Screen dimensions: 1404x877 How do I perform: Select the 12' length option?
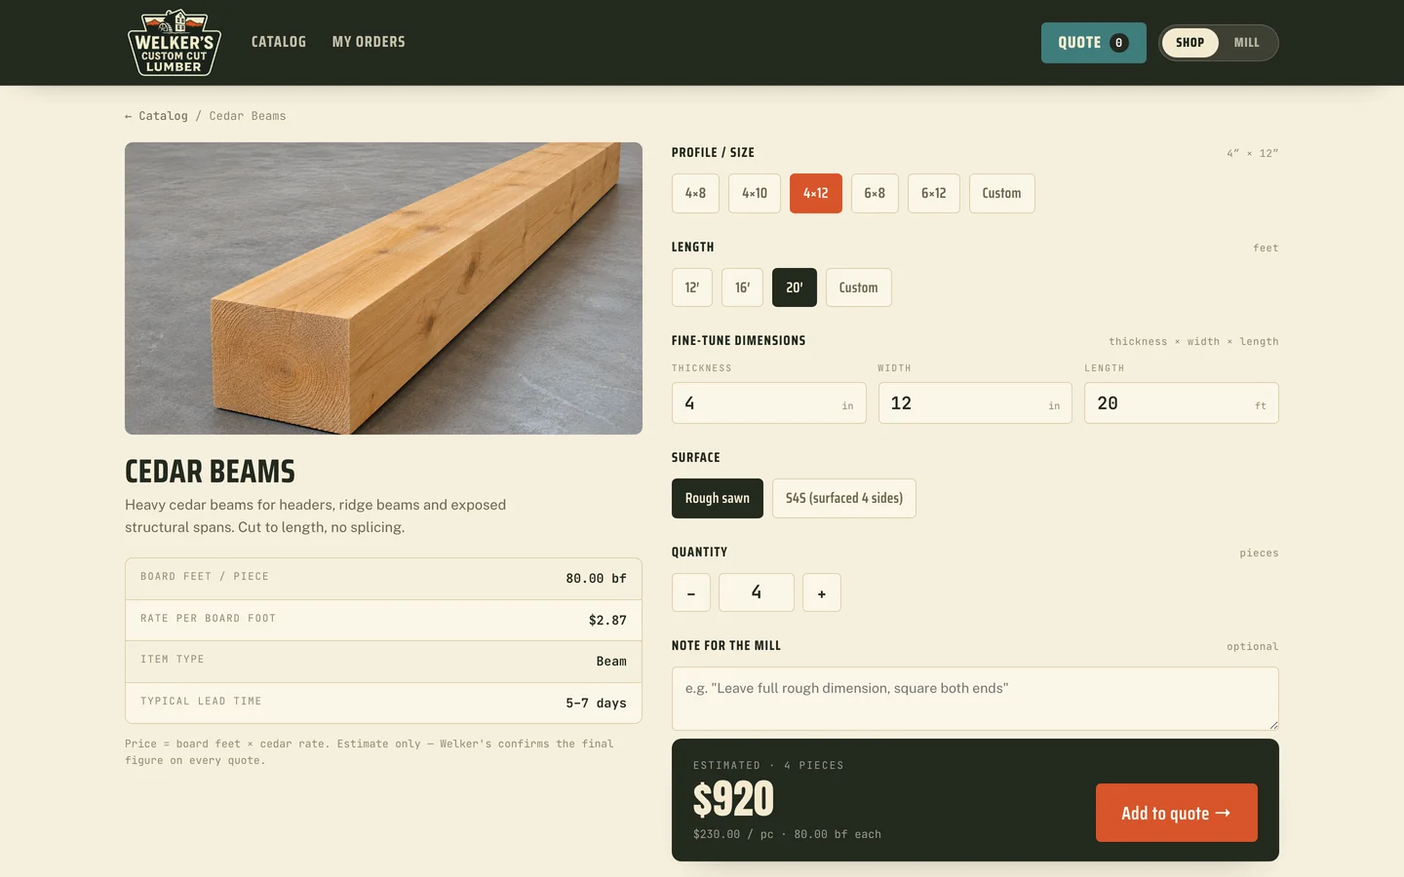(692, 287)
